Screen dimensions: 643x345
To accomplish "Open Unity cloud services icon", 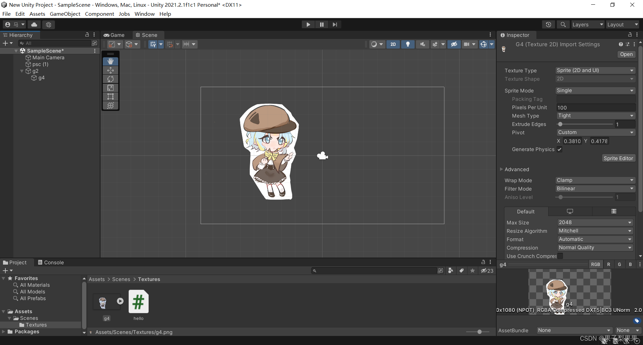I will tap(34, 24).
